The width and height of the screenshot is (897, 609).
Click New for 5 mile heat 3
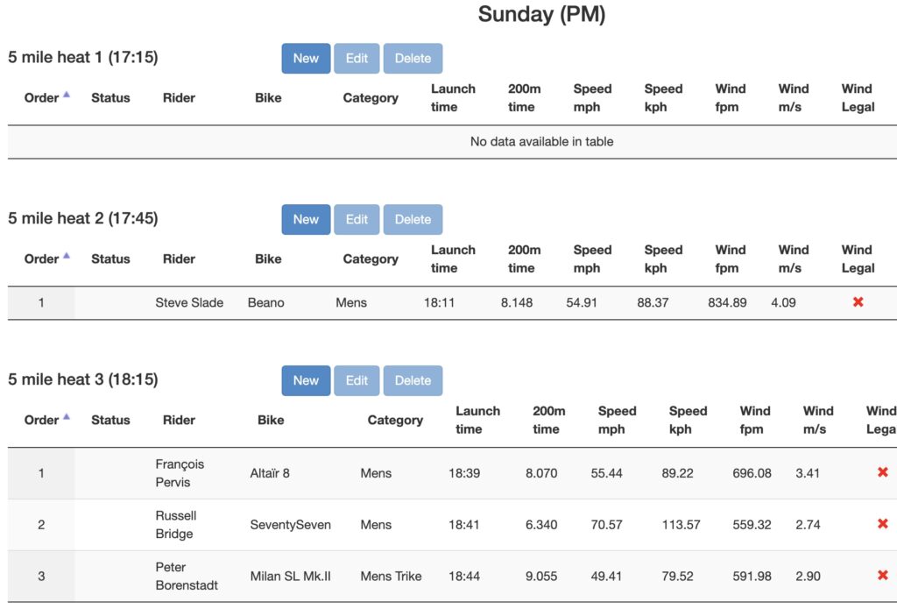coord(305,380)
